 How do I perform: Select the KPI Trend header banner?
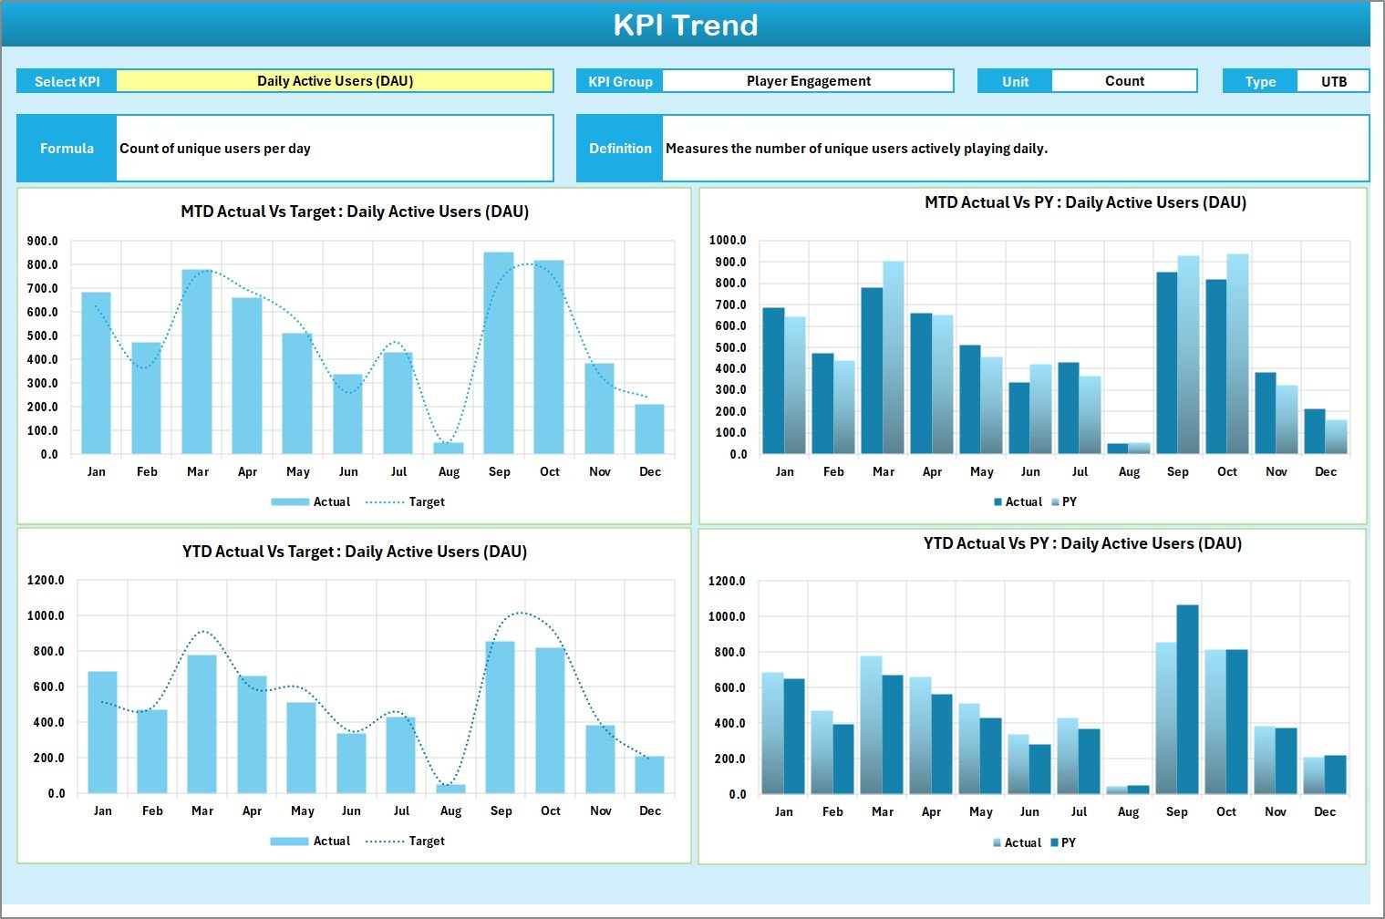pos(686,25)
